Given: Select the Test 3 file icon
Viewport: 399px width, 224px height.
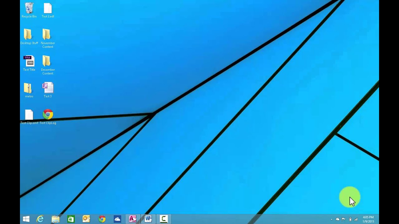Looking at the screenshot, I should [x=48, y=90].
